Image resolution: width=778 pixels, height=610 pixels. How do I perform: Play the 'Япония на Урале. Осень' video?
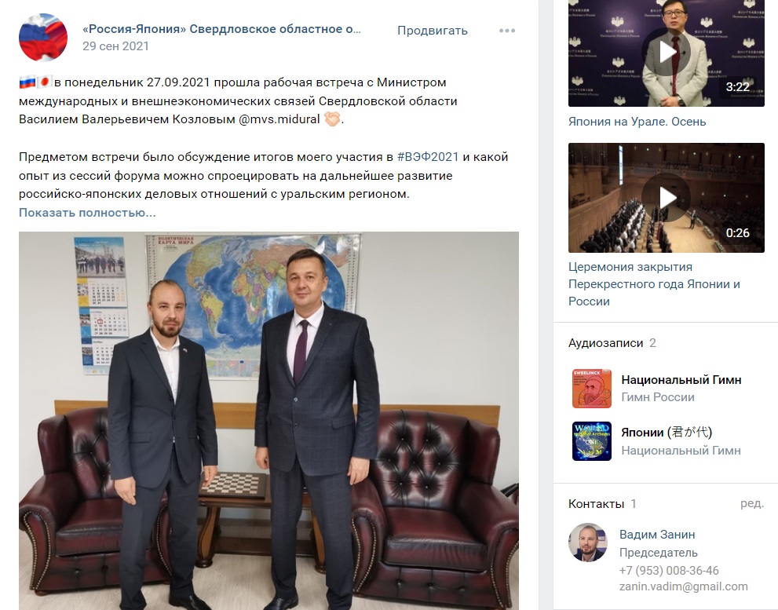[666, 53]
